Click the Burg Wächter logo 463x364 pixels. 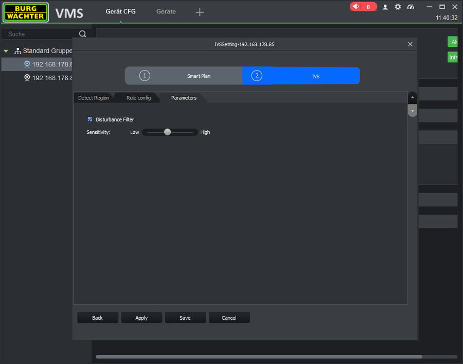click(26, 12)
